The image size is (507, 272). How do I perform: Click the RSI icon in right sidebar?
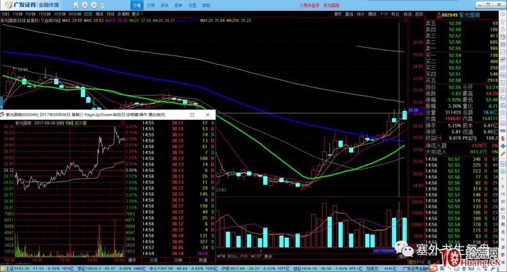pyautogui.click(x=503, y=130)
